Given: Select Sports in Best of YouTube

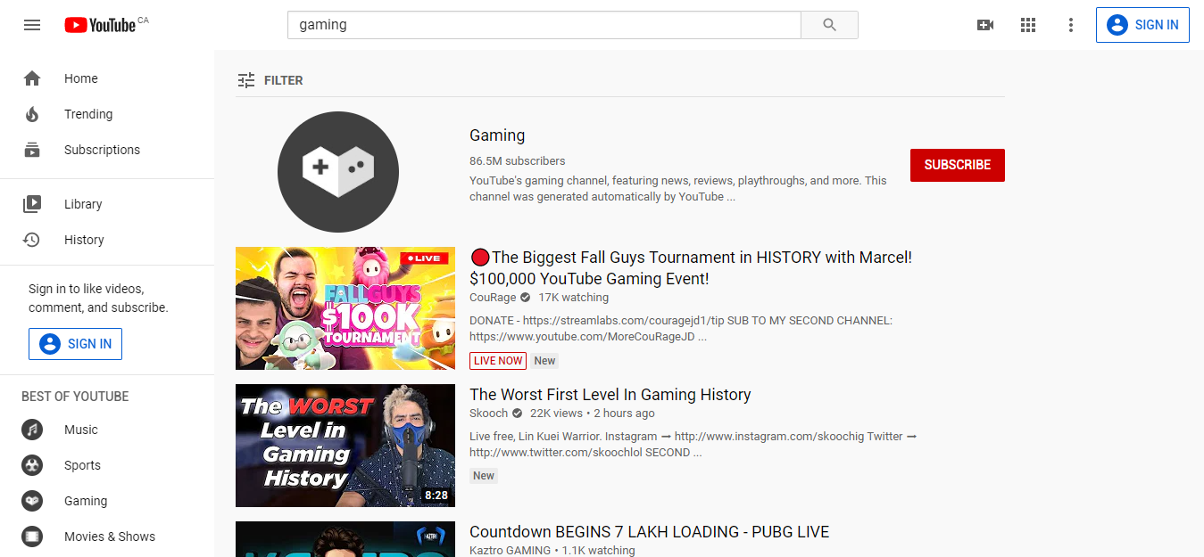Looking at the screenshot, I should [x=107, y=465].
